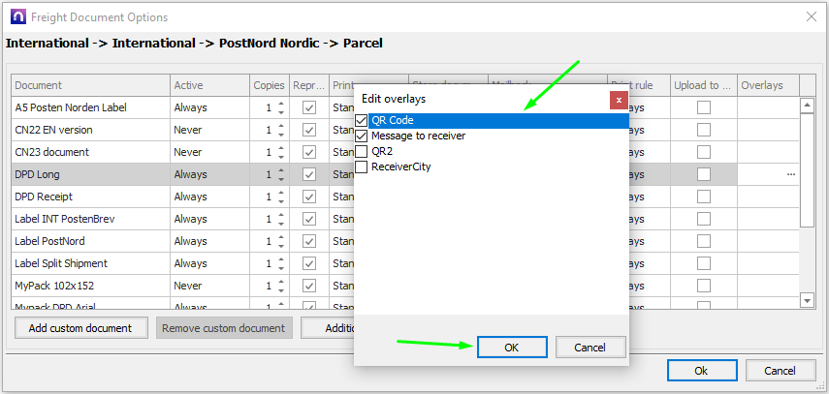
Task: Toggle Reprint checkbox for DPD Receipt row
Action: (x=309, y=197)
